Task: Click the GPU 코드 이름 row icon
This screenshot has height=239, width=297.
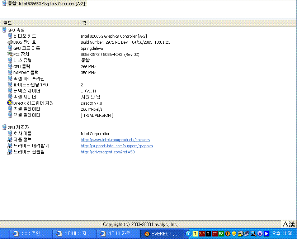Action: coord(10,48)
